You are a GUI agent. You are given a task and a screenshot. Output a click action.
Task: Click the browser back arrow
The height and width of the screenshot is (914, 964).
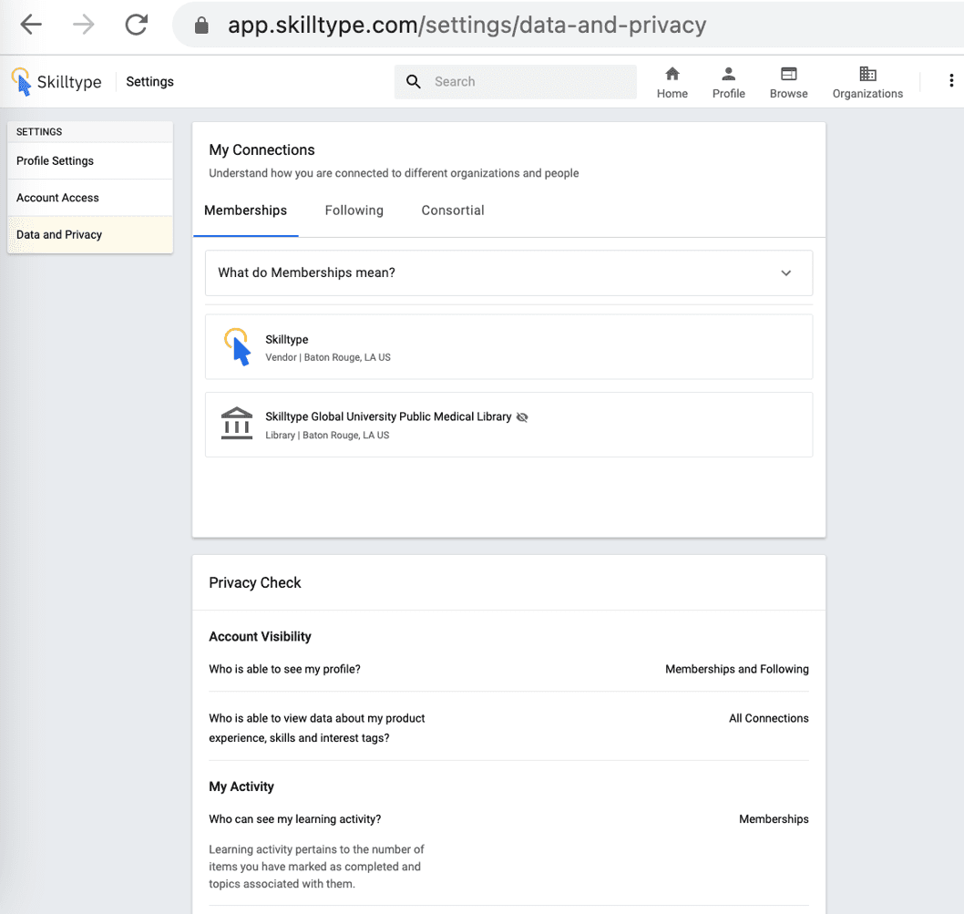(x=31, y=25)
